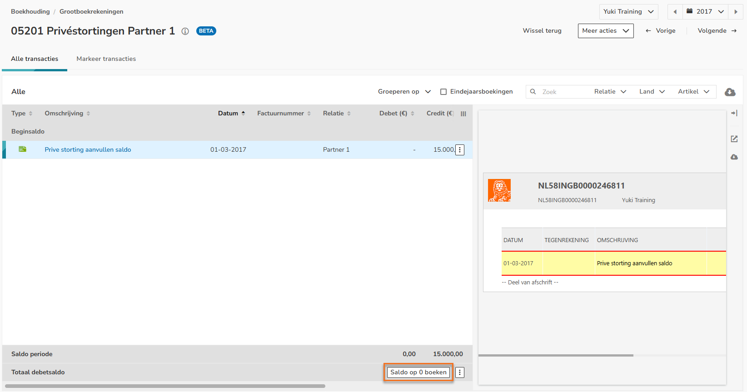Click the NL58INGB0000246811 account heading
This screenshot has width=747, height=392.
582,186
